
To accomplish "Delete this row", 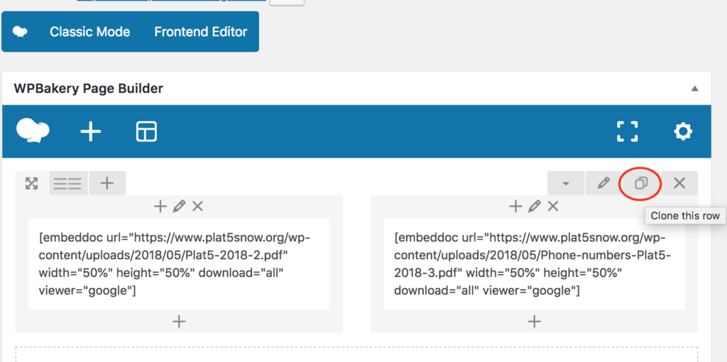I will point(679,184).
